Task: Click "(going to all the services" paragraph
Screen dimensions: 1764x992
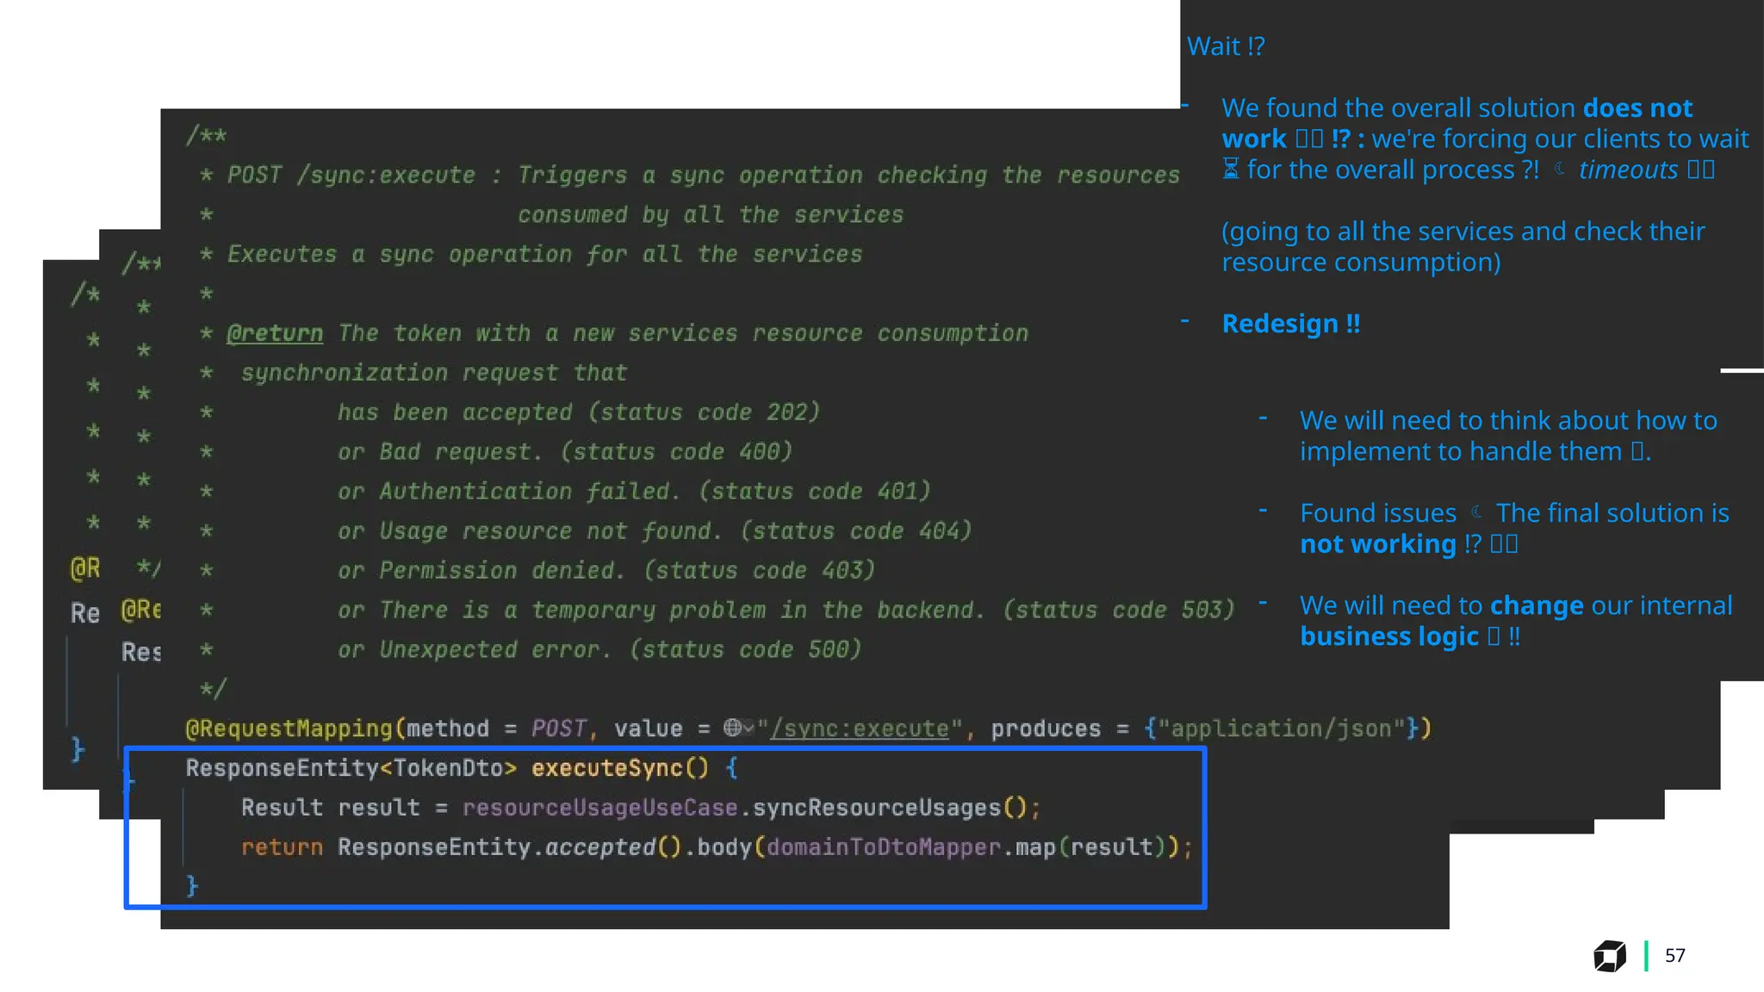Action: [x=1463, y=246]
